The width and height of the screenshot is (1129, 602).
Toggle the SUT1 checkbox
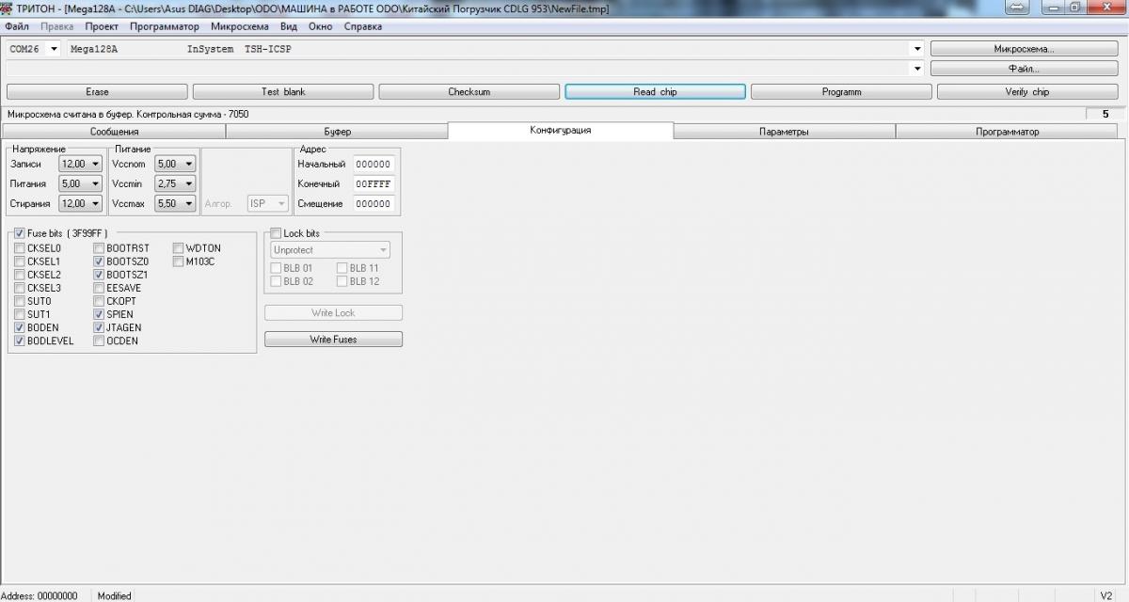point(20,314)
